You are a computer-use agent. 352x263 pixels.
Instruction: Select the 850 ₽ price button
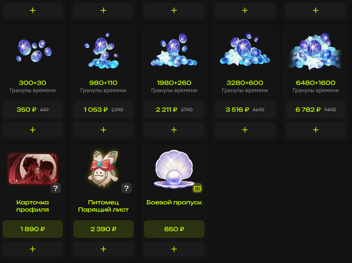coord(174,229)
